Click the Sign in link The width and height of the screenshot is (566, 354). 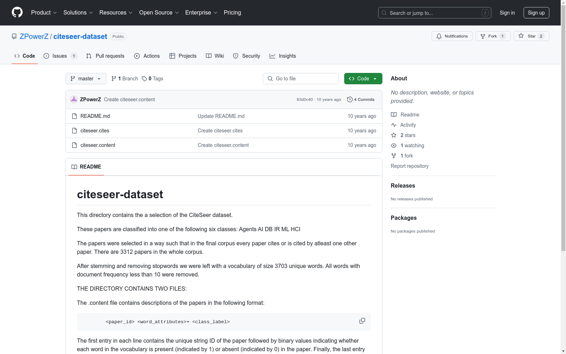click(507, 13)
